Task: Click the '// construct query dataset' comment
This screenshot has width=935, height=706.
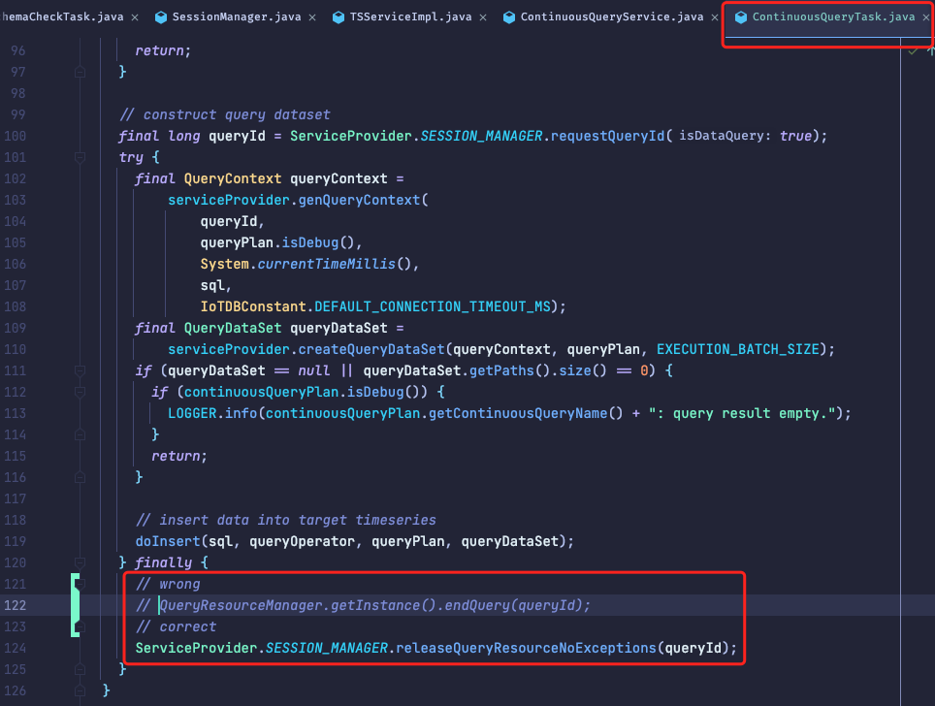Action: [x=225, y=114]
